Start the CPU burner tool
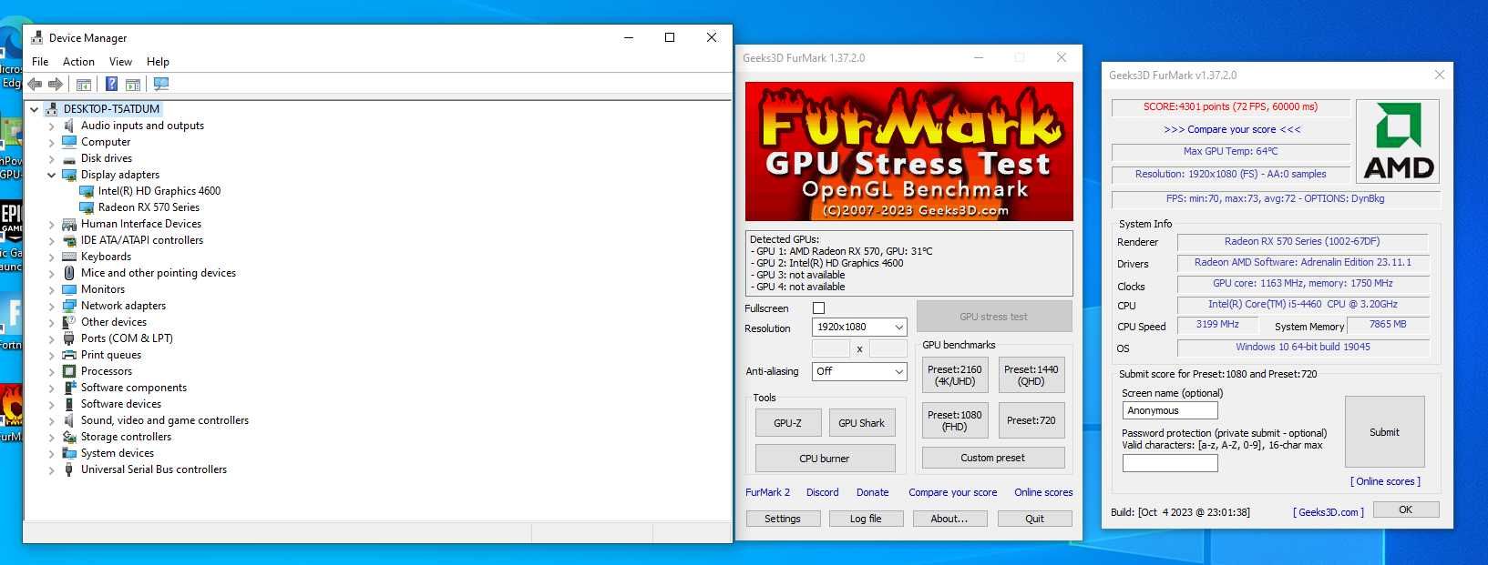The image size is (1488, 565). (825, 459)
